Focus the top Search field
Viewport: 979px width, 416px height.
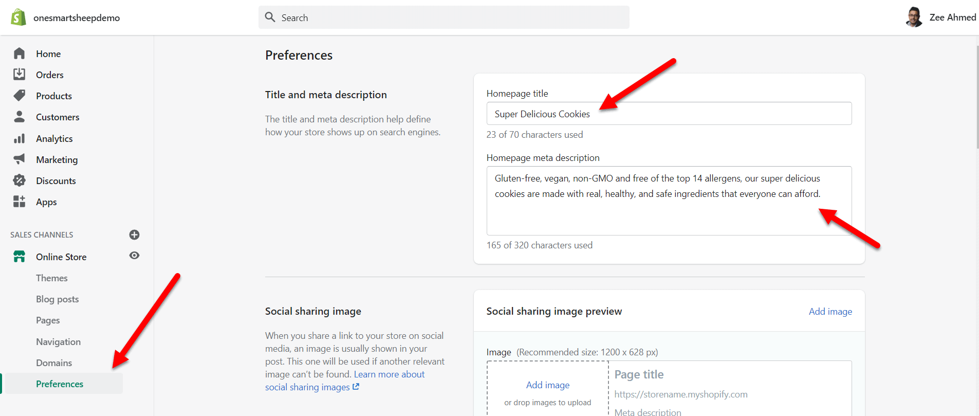[x=444, y=17]
